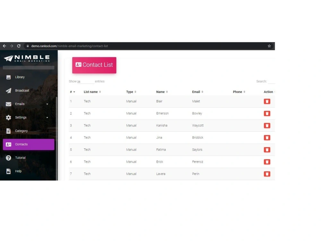Click the Contacts card icon in sidebar

click(8, 145)
